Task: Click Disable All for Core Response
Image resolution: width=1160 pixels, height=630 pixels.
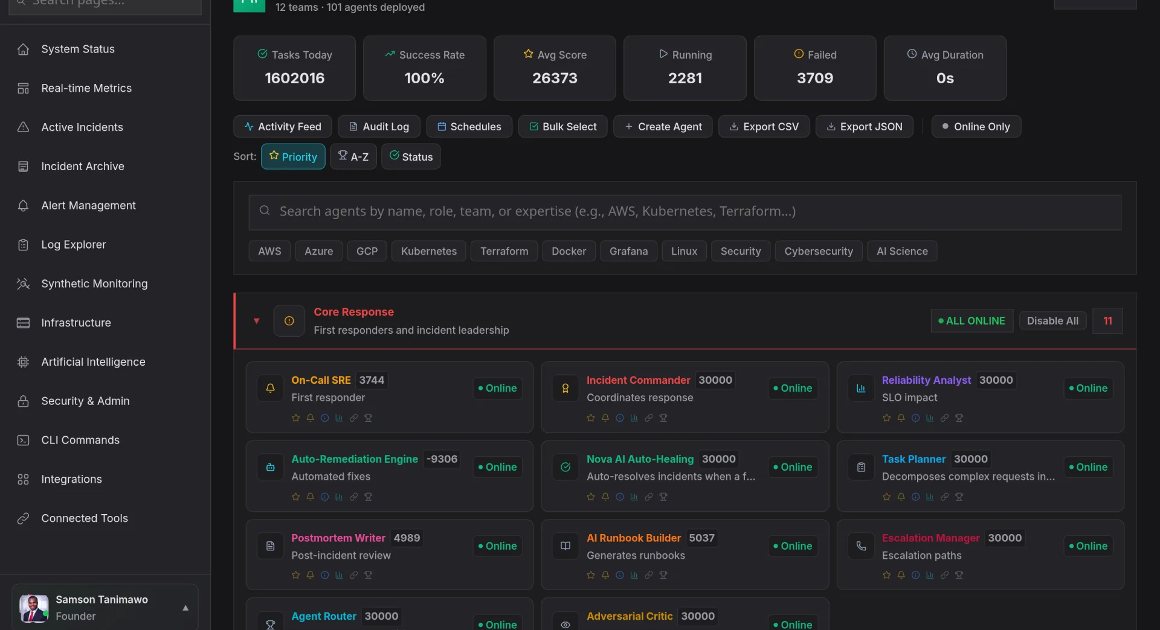Action: (1052, 321)
